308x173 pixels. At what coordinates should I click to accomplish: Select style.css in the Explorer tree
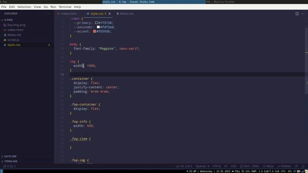click(14, 45)
